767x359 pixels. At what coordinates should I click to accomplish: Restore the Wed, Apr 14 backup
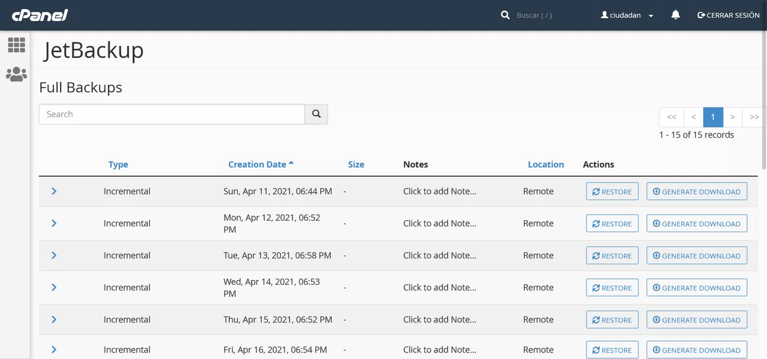pos(612,288)
